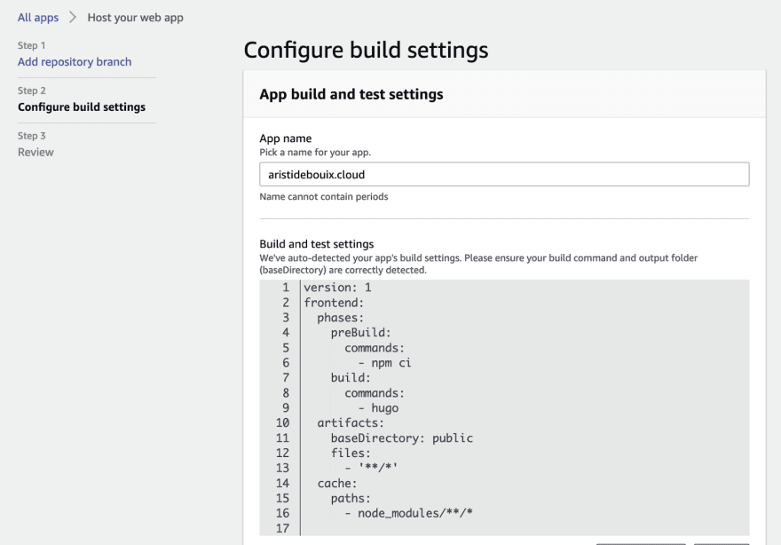Open the All apps breadcrumb link
This screenshot has width=781, height=545.
38,18
